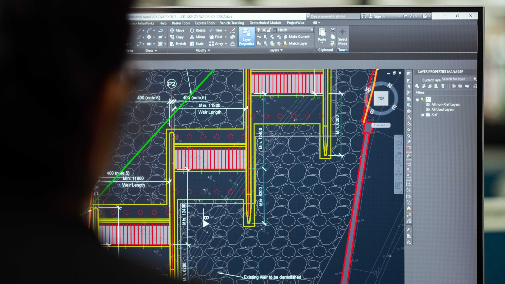Click the Sign In link
Image resolution: width=505 pixels, height=284 pixels.
tap(379, 16)
